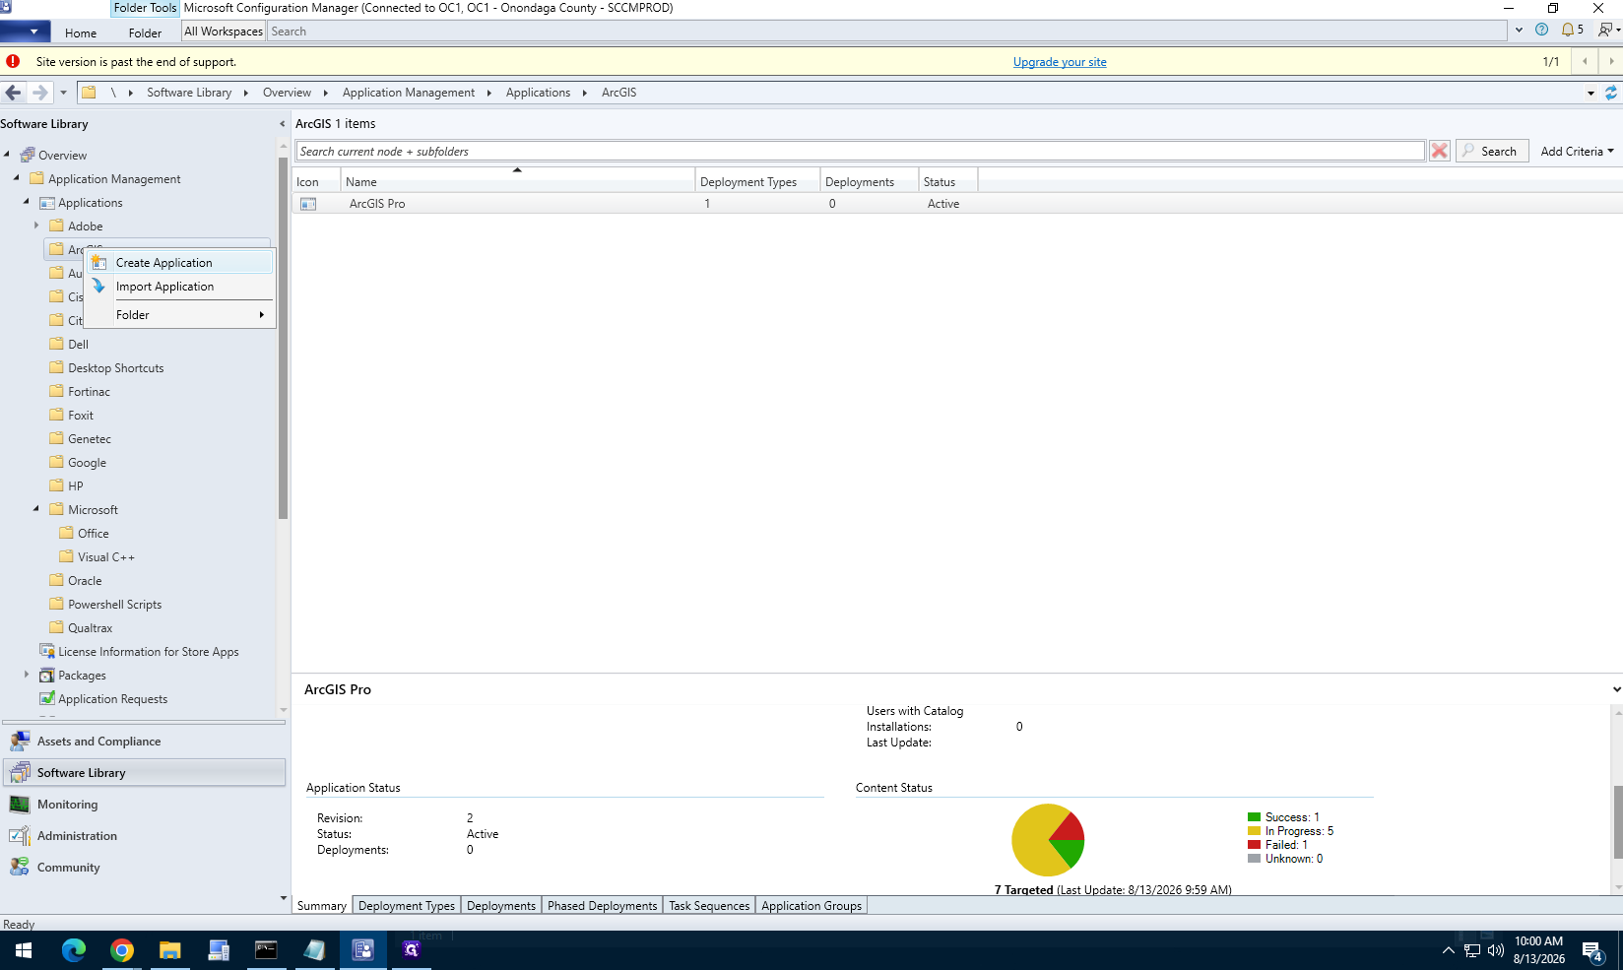Sort by the Deployment Types column header
This screenshot has height=970, width=1623.
pyautogui.click(x=757, y=182)
